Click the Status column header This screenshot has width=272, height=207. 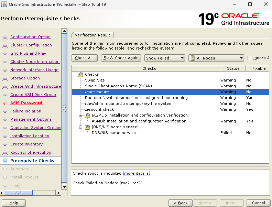click(x=233, y=68)
